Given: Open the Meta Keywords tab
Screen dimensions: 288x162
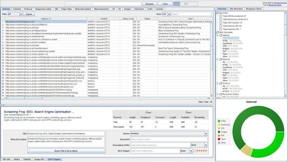Looking at the screenshot, I should (x=102, y=9).
